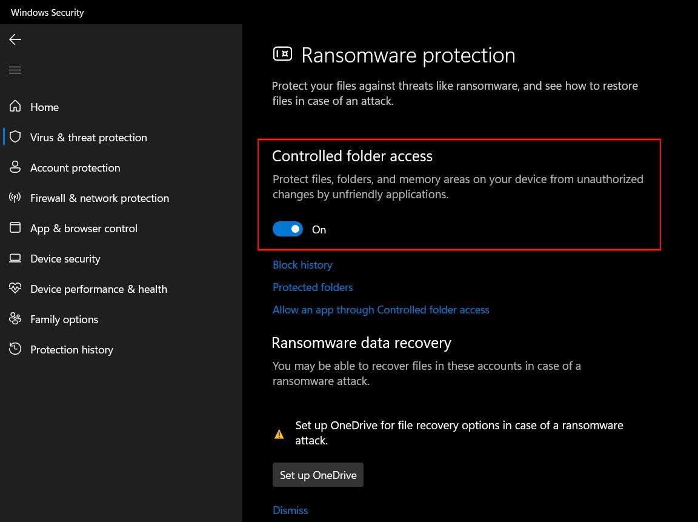This screenshot has width=698, height=522.
Task: Click Allow an app through Controlled folder access
Action: click(x=381, y=310)
